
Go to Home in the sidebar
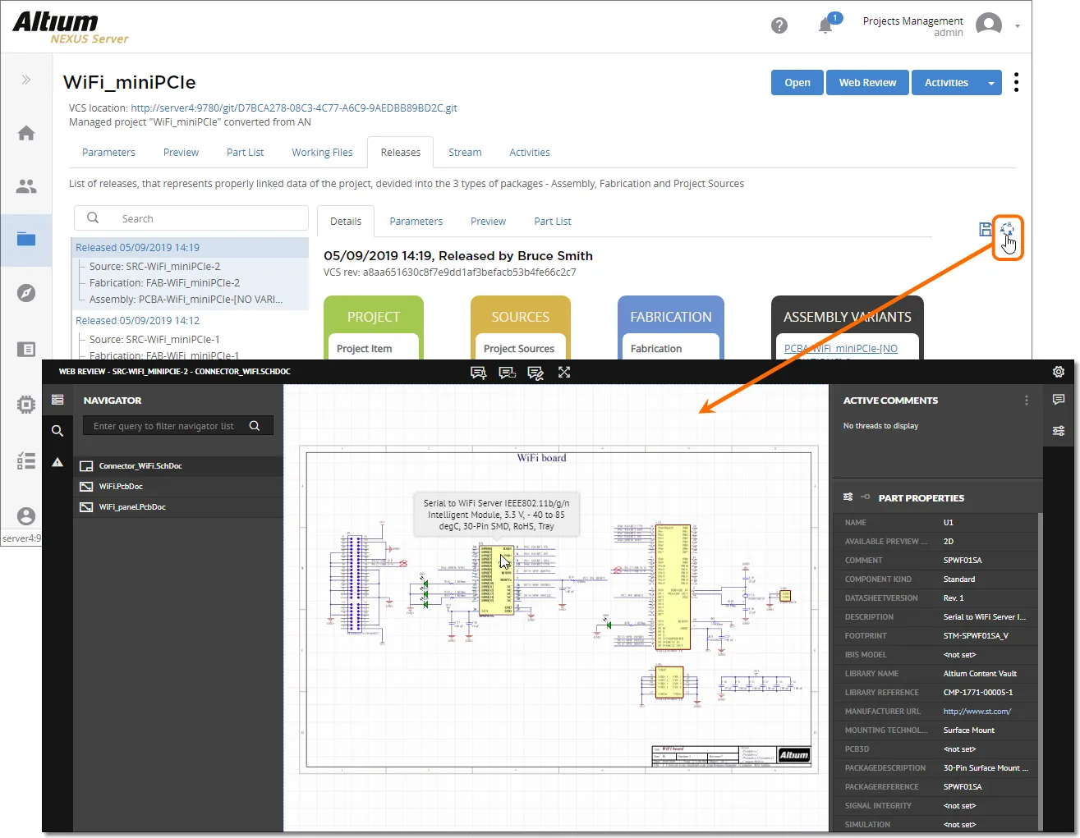26,133
